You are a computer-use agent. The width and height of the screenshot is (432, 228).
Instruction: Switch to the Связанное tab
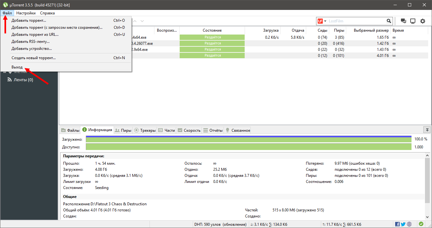pos(238,130)
